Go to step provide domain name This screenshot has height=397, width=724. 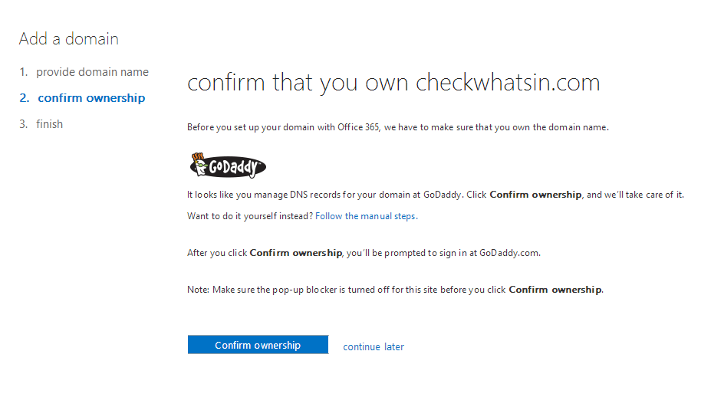(92, 72)
